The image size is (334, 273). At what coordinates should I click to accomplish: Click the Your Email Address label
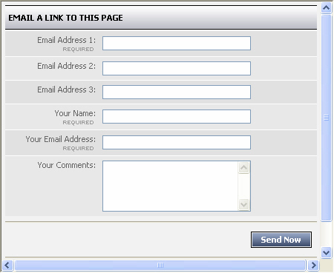point(61,139)
